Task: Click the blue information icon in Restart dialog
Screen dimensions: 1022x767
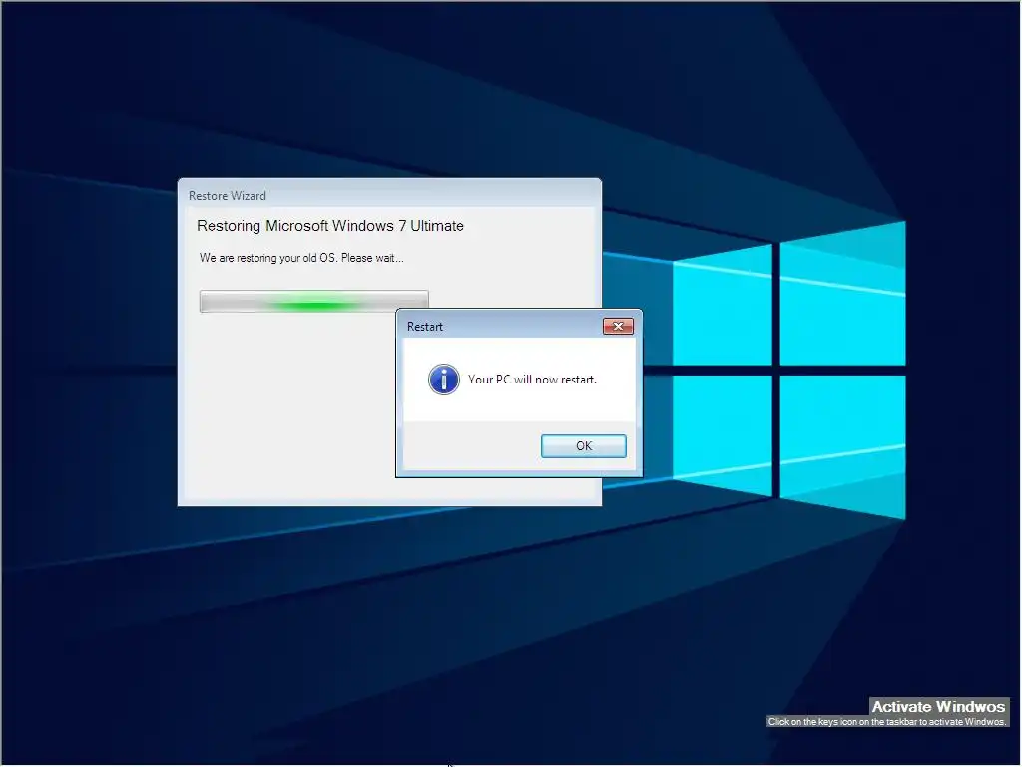Action: (444, 379)
